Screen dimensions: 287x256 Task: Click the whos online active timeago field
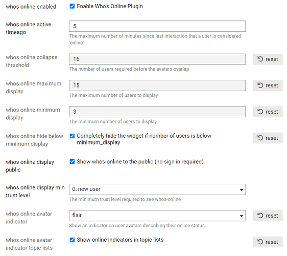(157, 26)
